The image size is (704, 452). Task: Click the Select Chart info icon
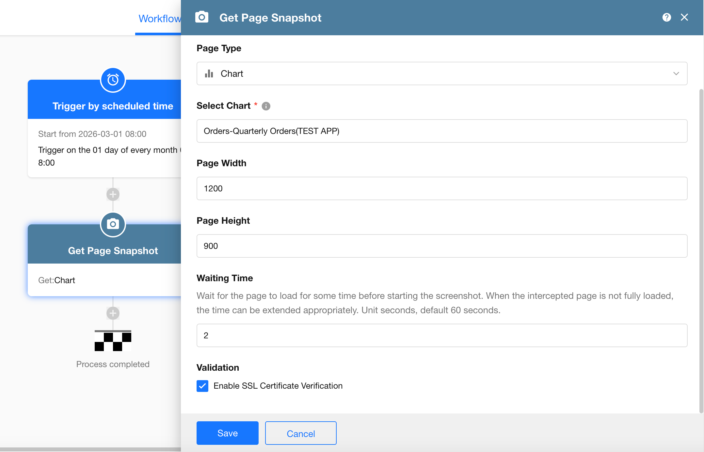coord(266,106)
